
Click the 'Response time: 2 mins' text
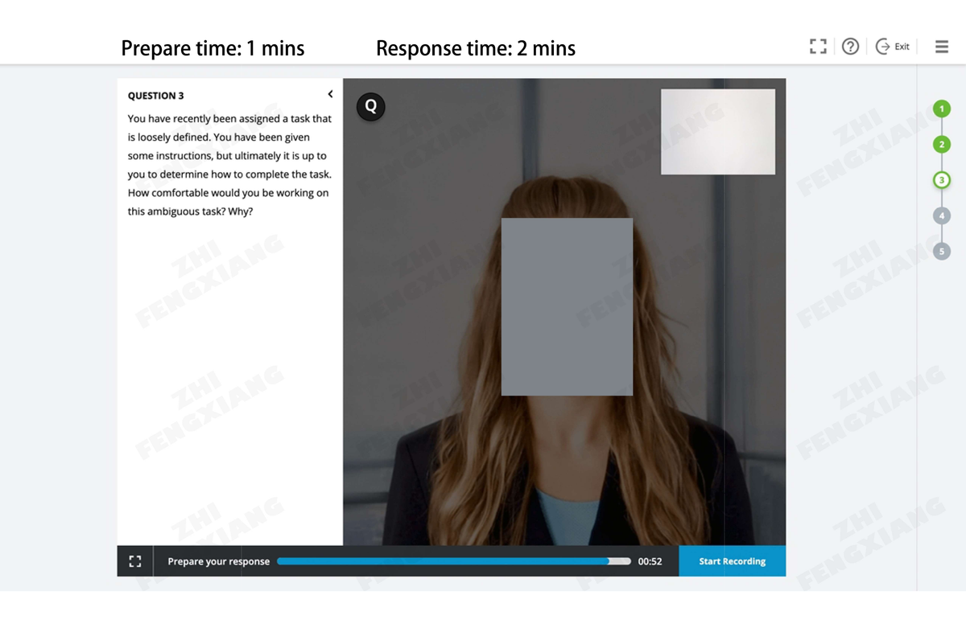(x=476, y=48)
